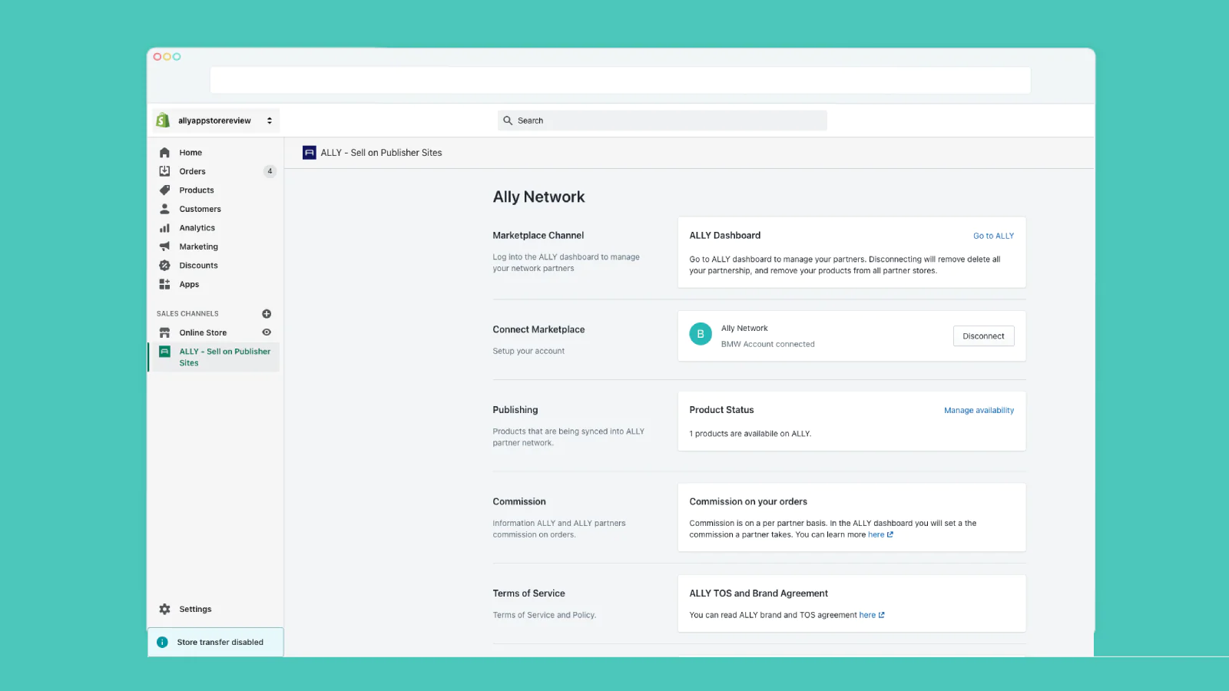Click the Store transfer disabled banner text
1229x691 pixels.
220,642
